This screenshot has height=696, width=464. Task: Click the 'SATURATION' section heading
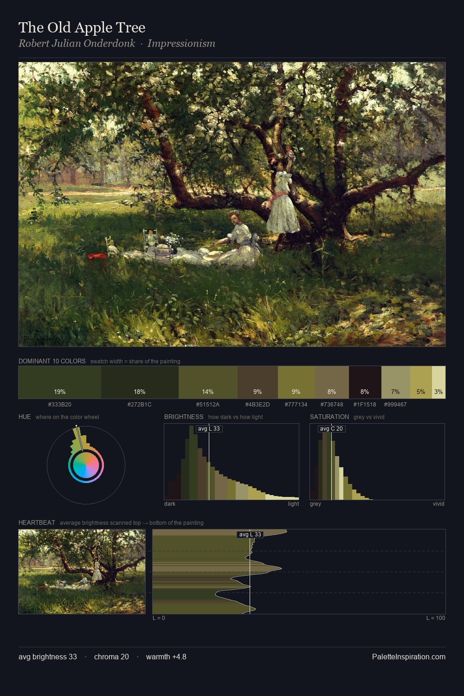[329, 417]
